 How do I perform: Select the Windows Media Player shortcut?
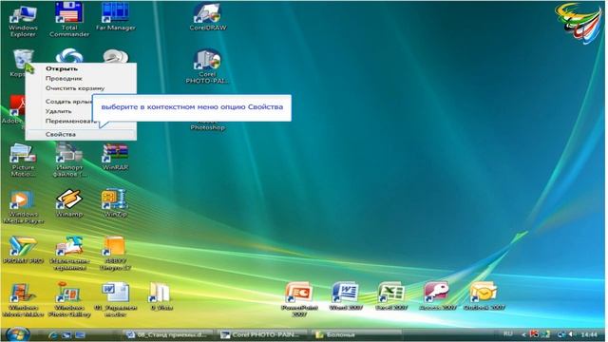[x=23, y=206]
